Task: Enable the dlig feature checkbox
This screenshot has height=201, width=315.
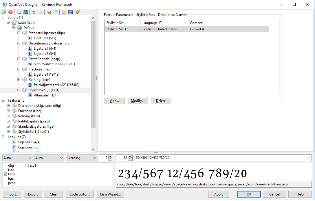Action: 6,165
